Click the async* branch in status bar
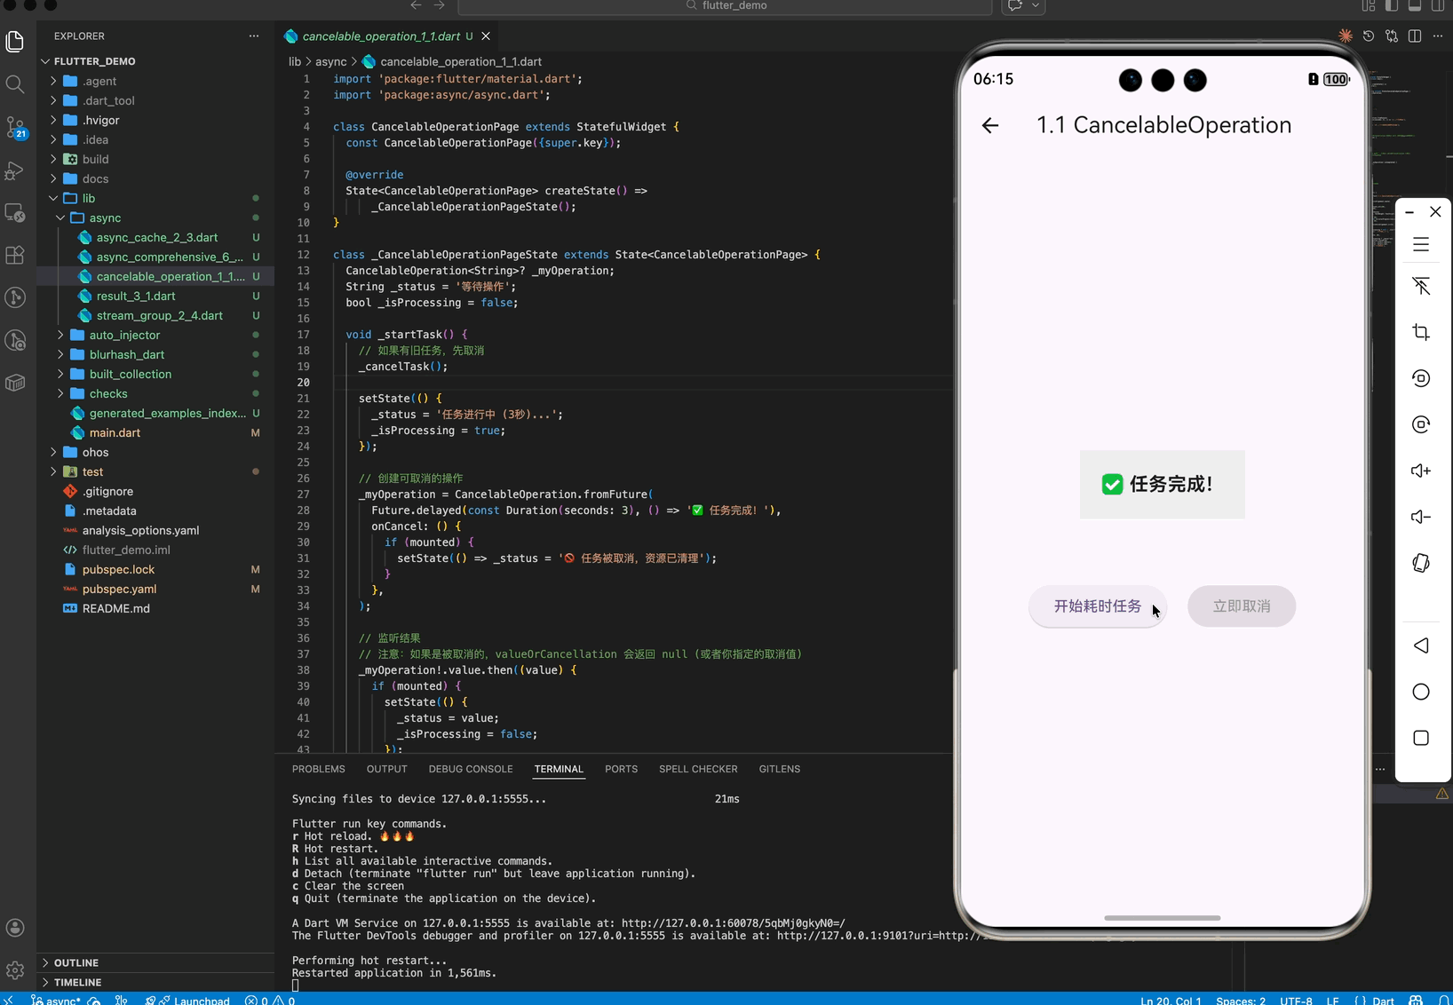 (x=56, y=1000)
